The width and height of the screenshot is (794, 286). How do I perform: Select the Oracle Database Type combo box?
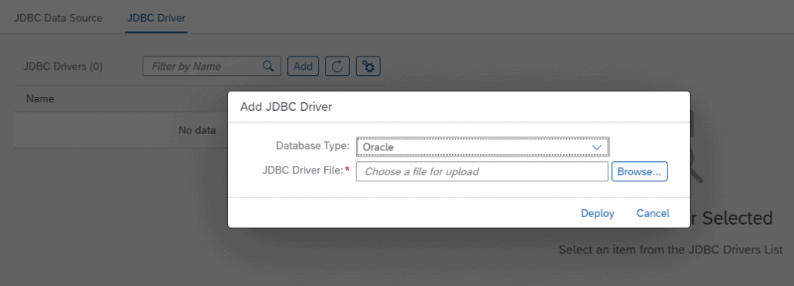[482, 146]
